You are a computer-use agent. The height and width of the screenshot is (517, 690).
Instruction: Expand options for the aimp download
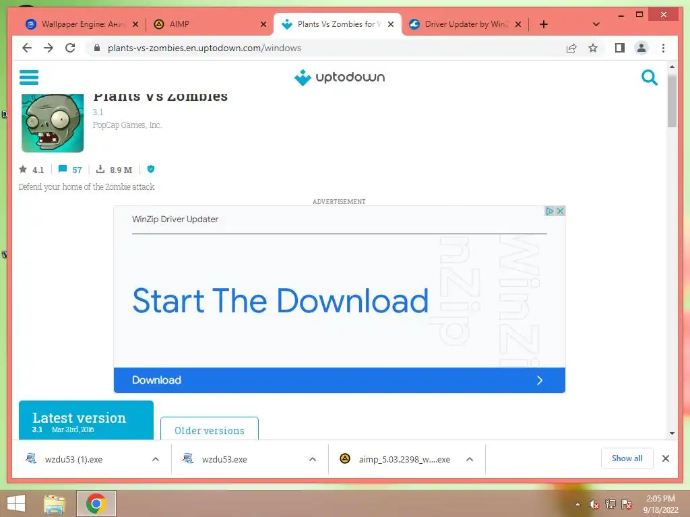[x=470, y=459]
